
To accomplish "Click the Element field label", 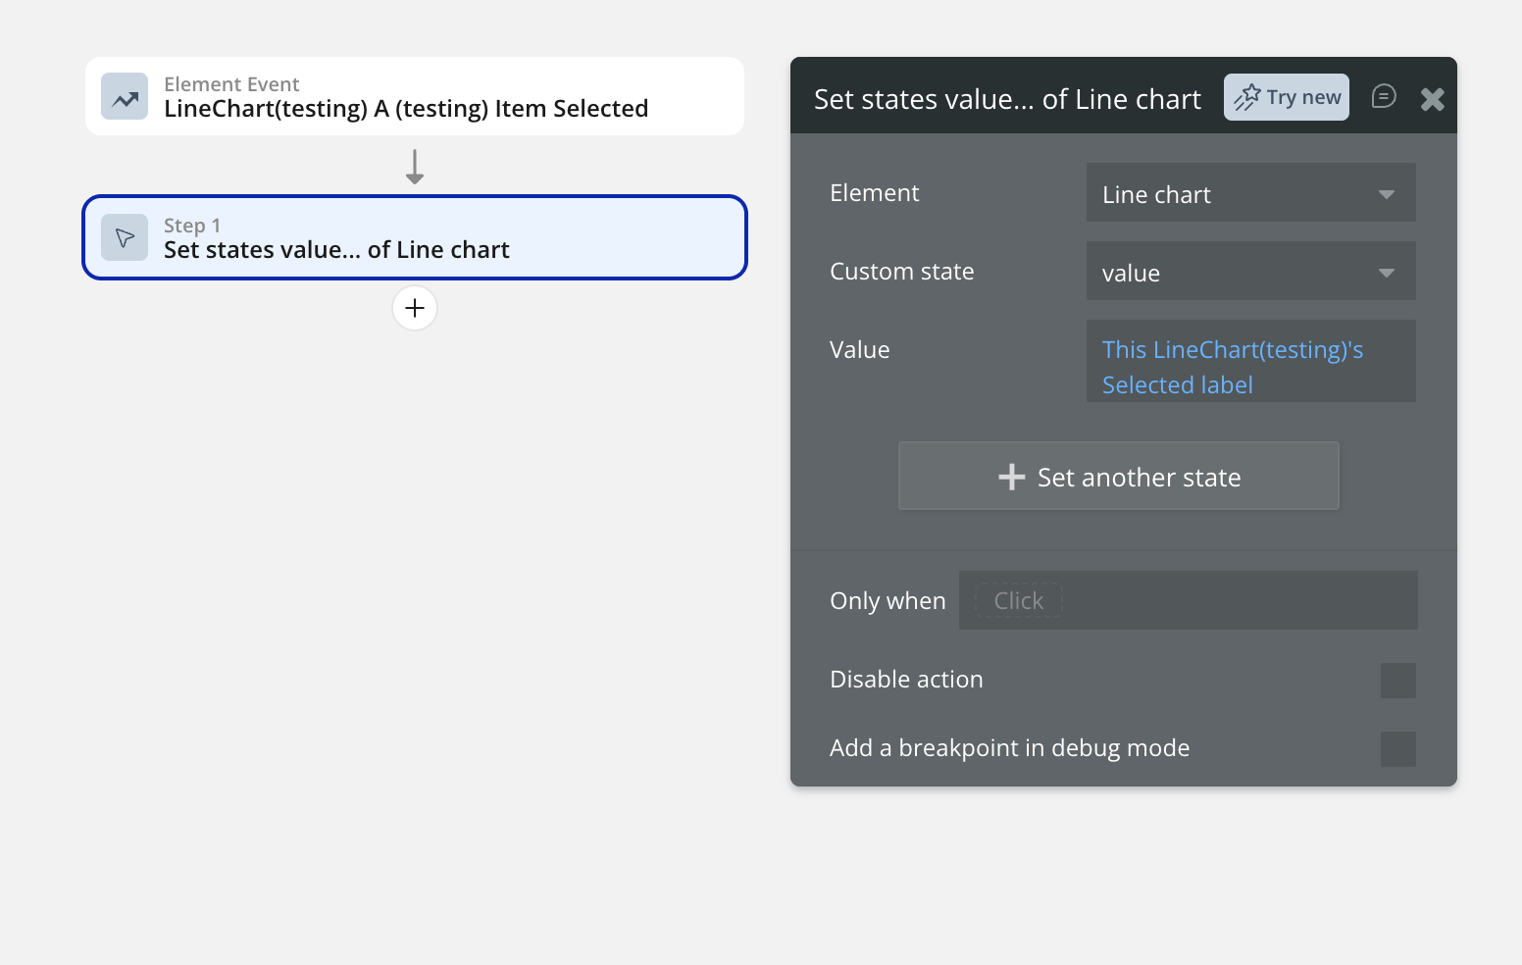I will [x=875, y=193].
